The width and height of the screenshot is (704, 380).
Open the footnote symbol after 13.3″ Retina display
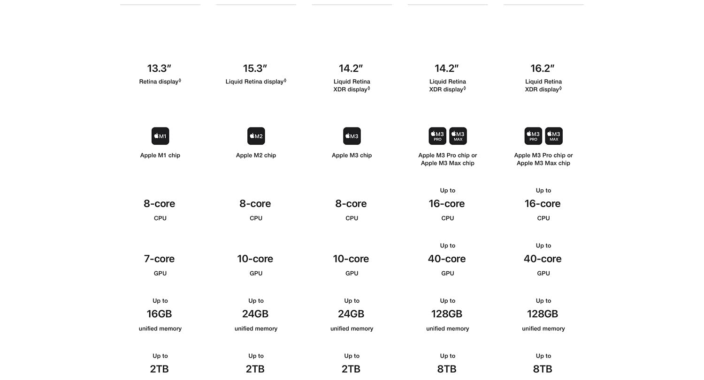(180, 81)
